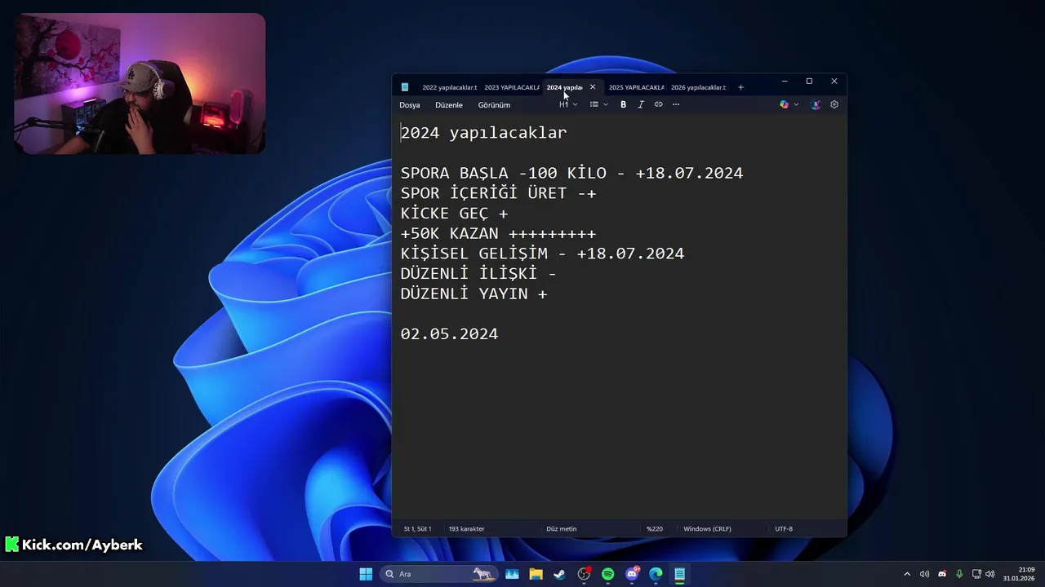Open Microsoft Edge from the taskbar

(x=656, y=574)
